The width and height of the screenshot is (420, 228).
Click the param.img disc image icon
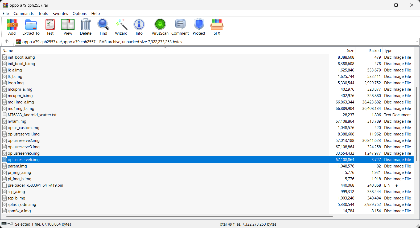pyautogui.click(x=5, y=166)
